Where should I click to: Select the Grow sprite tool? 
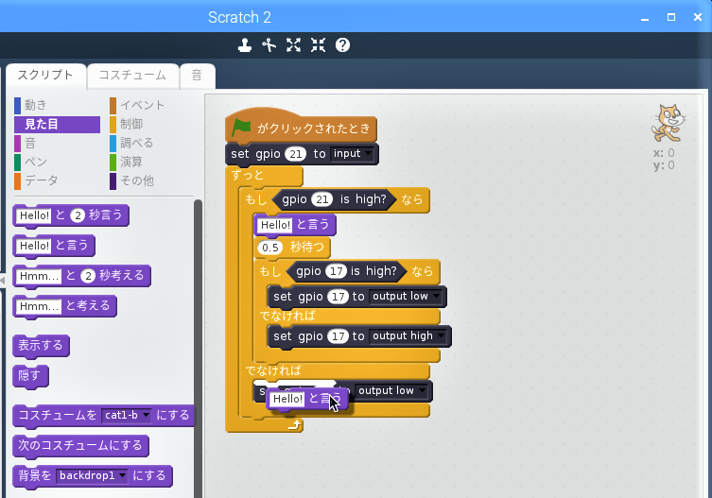coord(294,45)
